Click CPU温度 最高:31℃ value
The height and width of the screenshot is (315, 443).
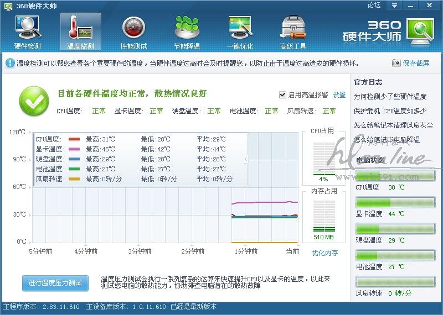(100, 139)
